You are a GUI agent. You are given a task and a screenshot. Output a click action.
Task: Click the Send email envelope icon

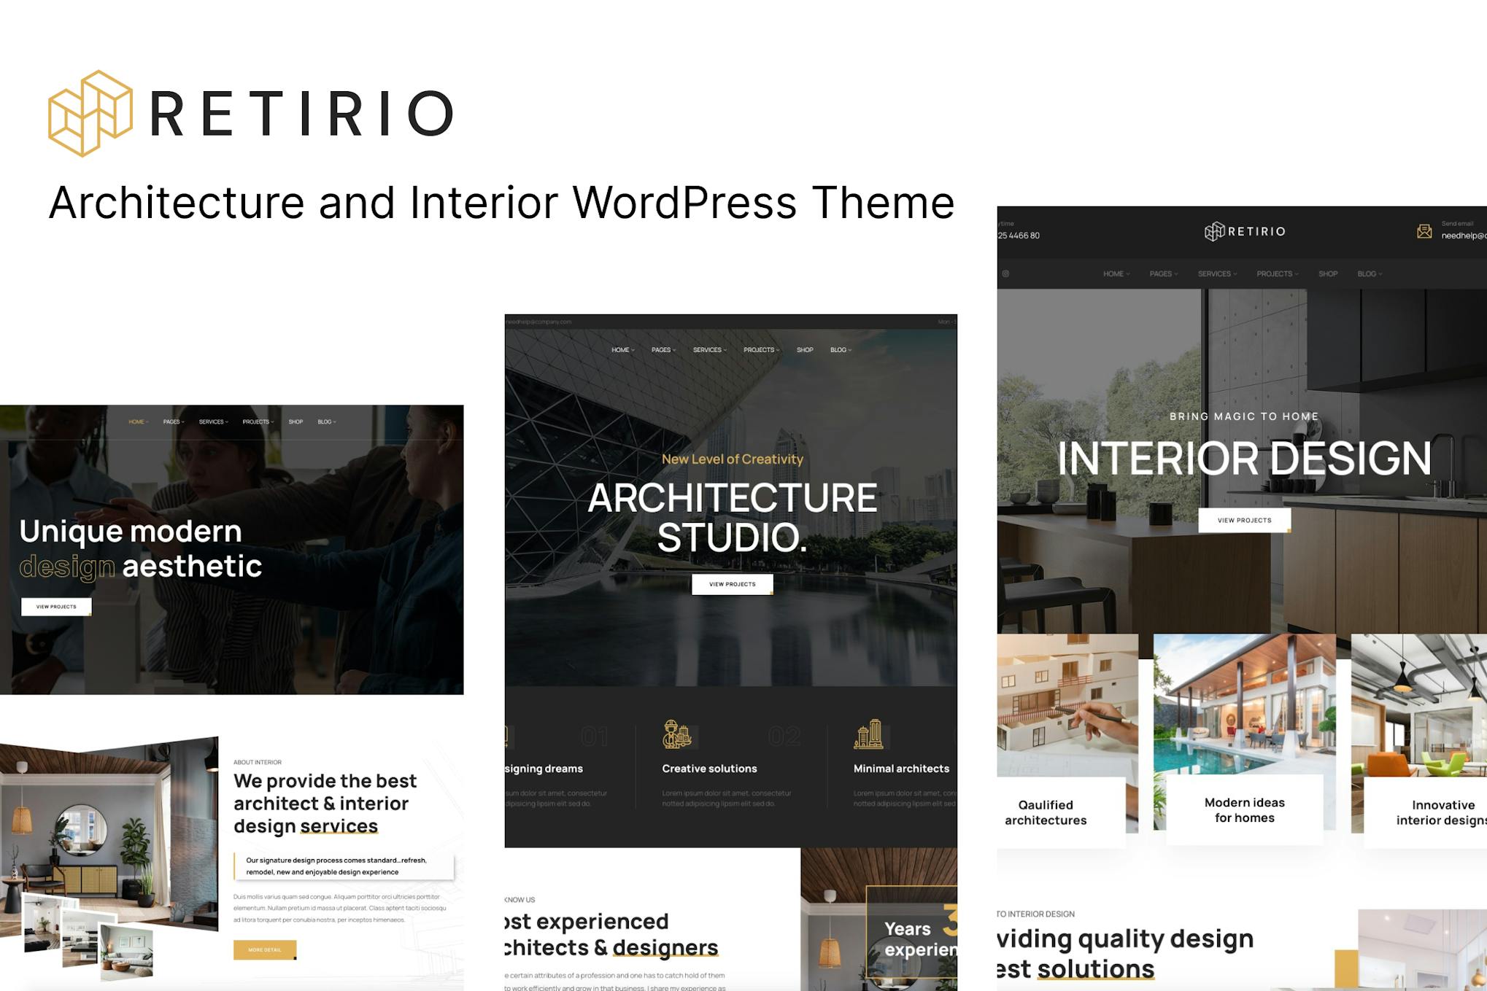point(1424,230)
